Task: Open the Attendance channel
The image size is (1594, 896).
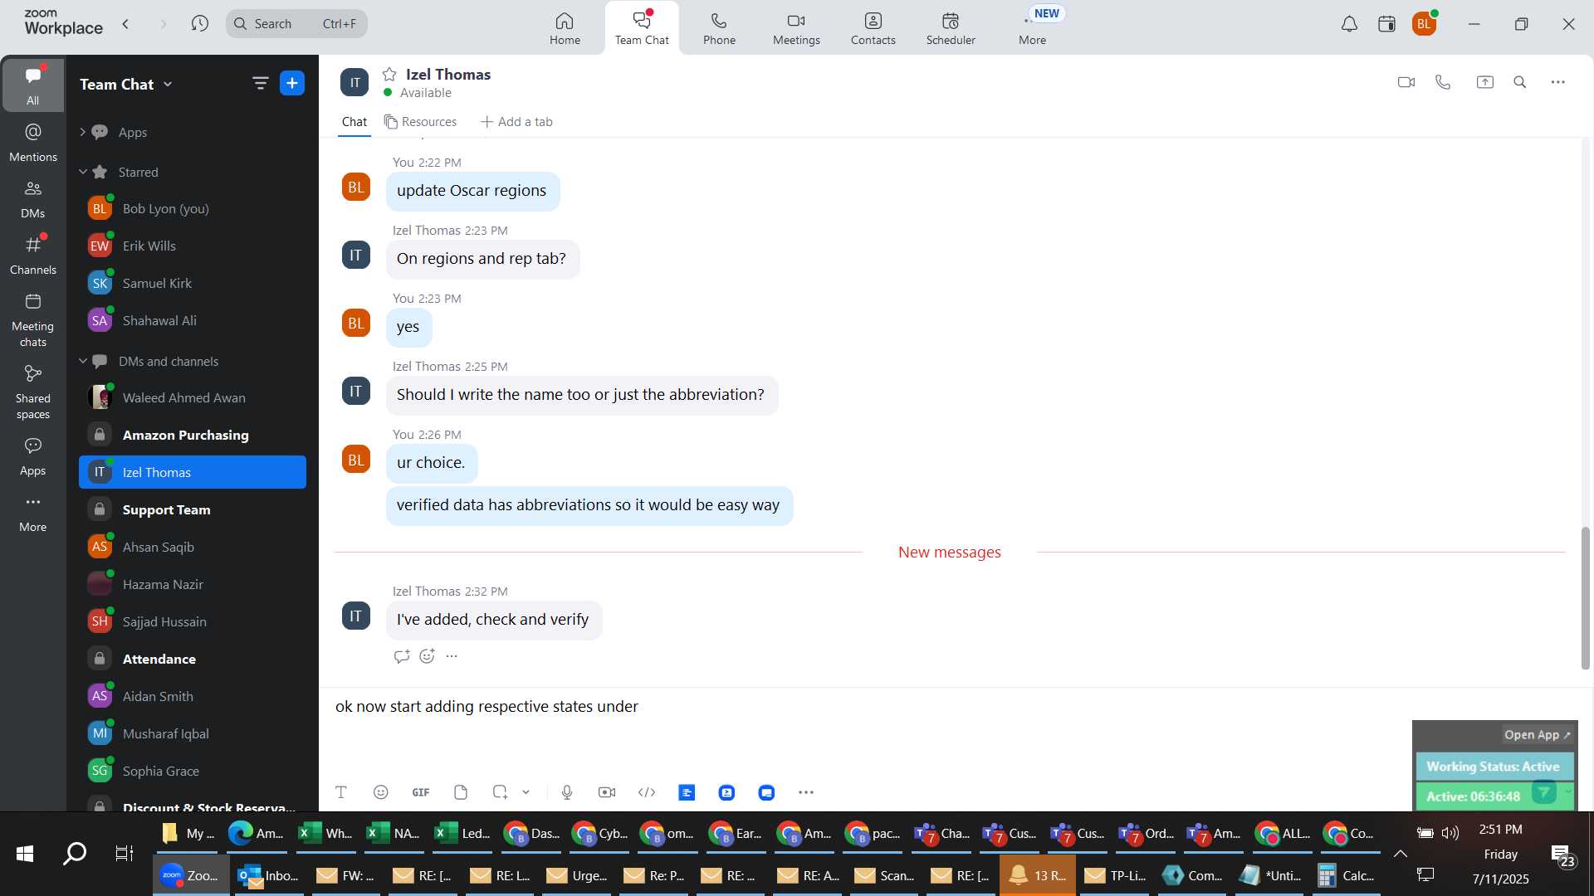Action: pos(192,659)
